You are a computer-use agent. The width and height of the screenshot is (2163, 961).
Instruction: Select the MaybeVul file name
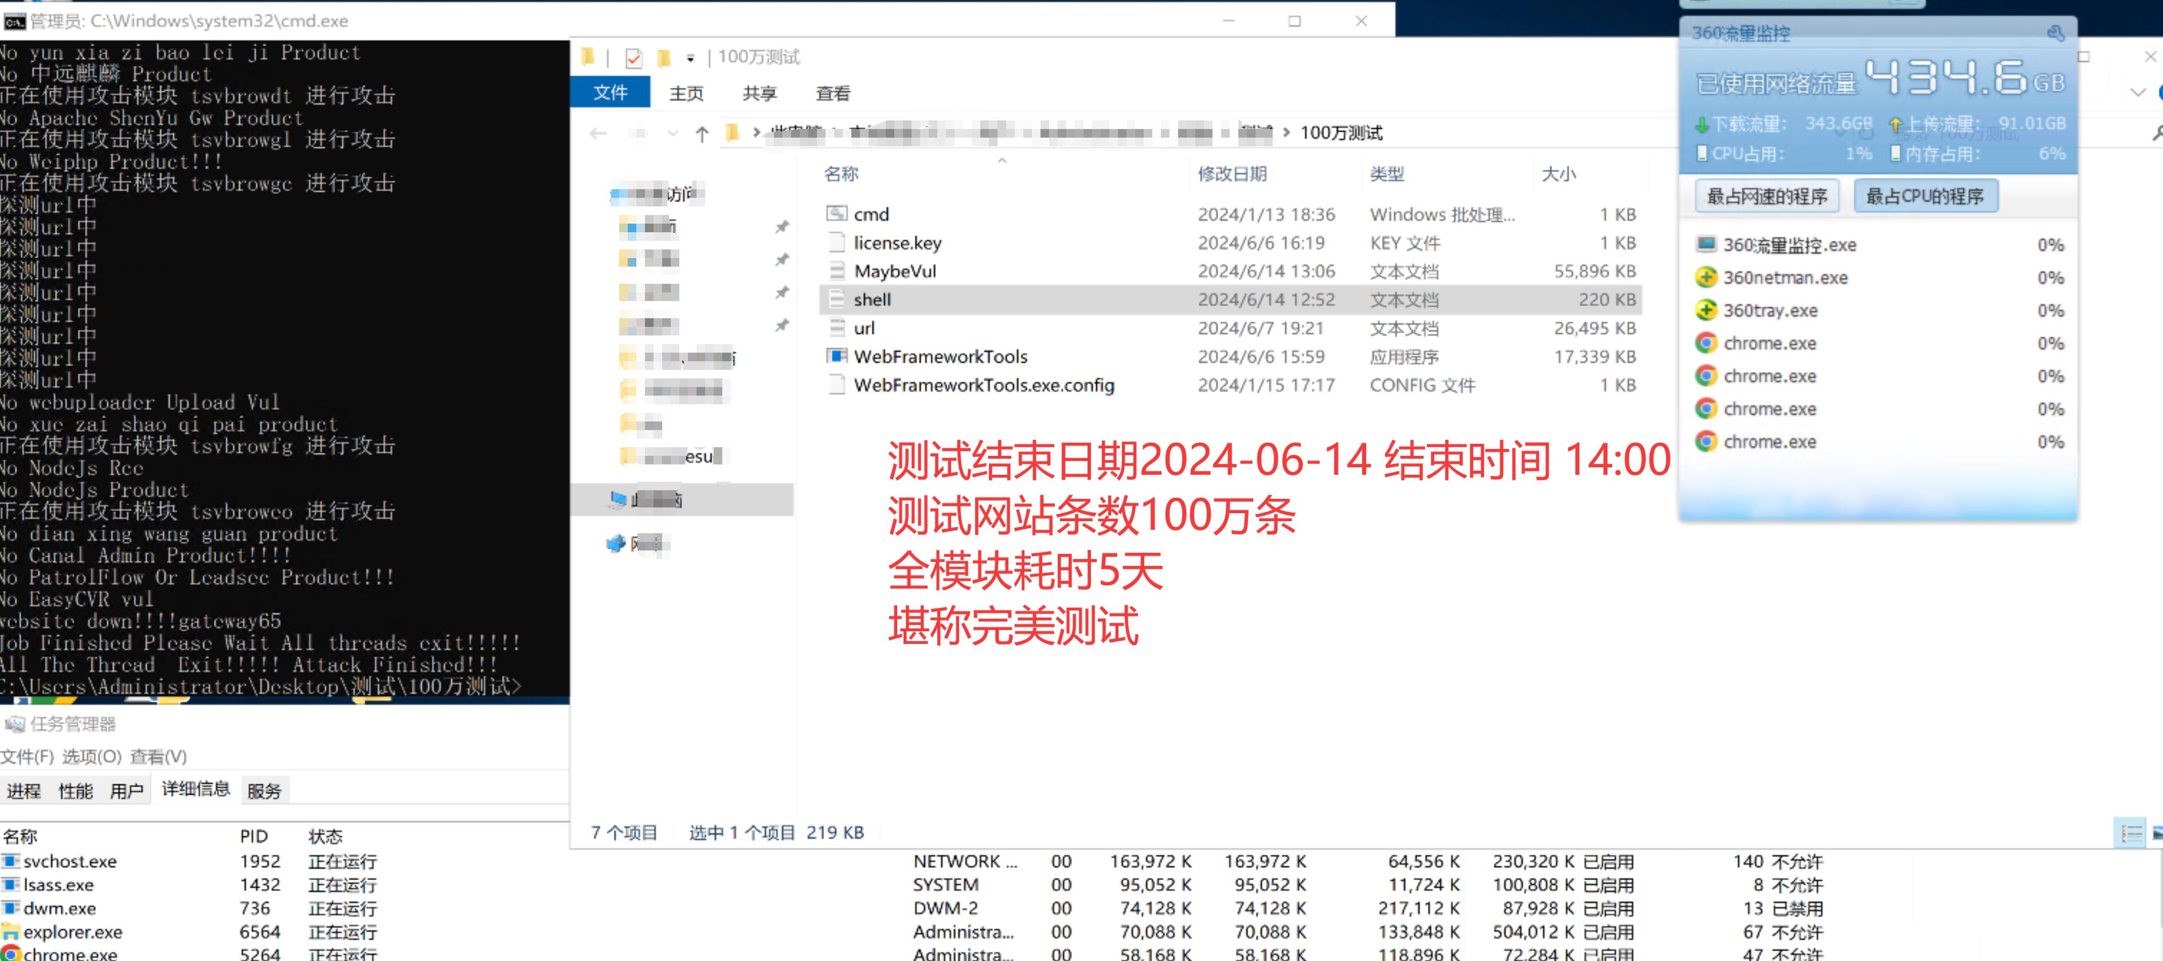894,271
